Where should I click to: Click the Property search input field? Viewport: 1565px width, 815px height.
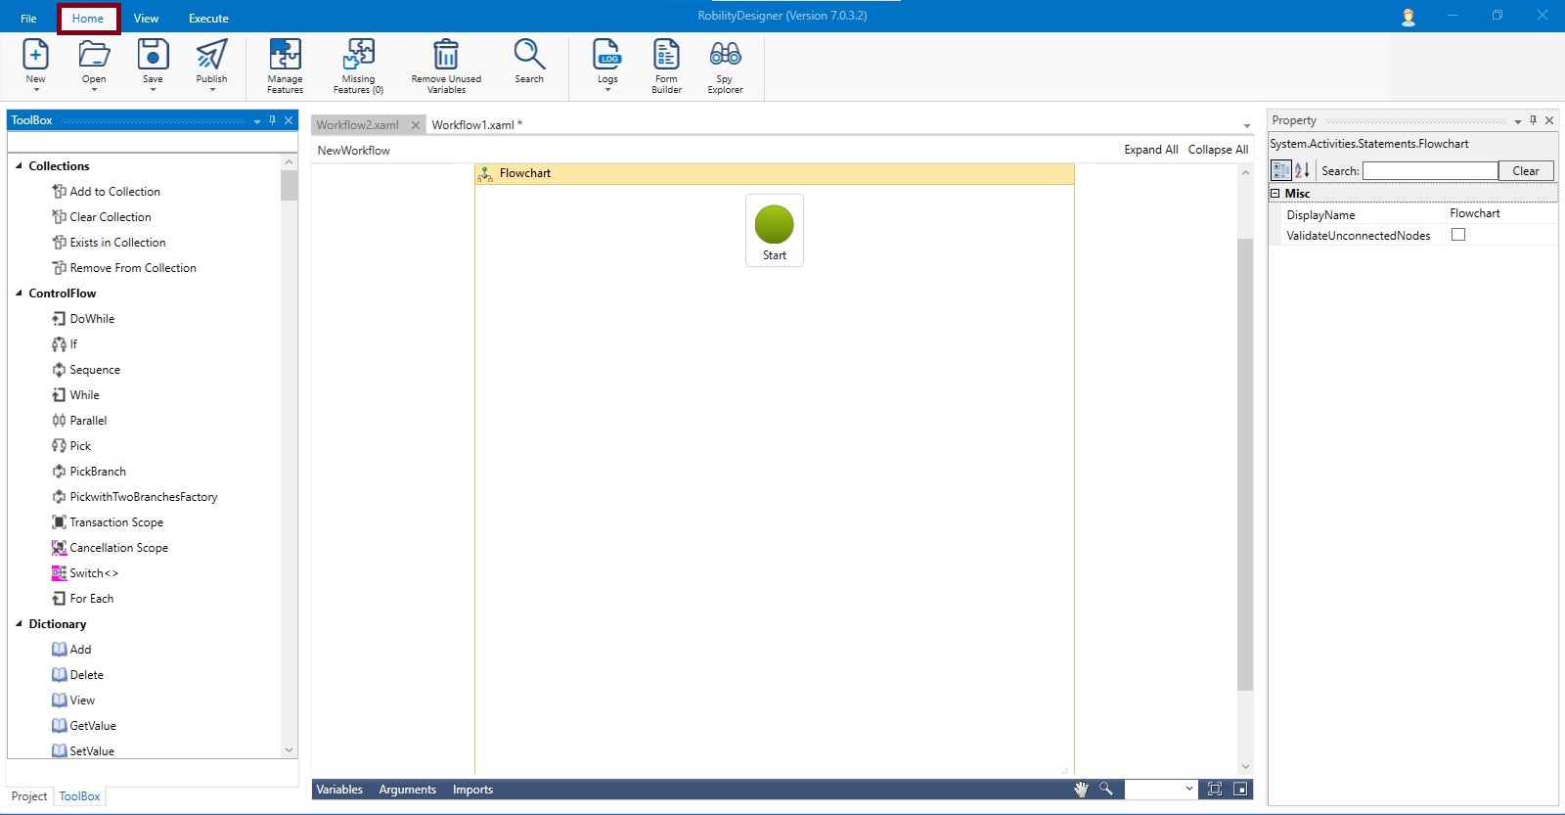1429,171
